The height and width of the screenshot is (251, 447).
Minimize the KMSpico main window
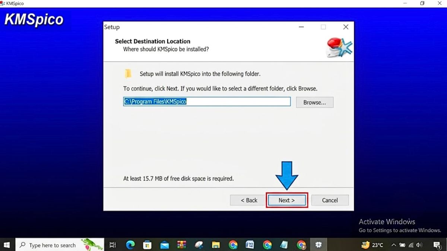tap(405, 3)
